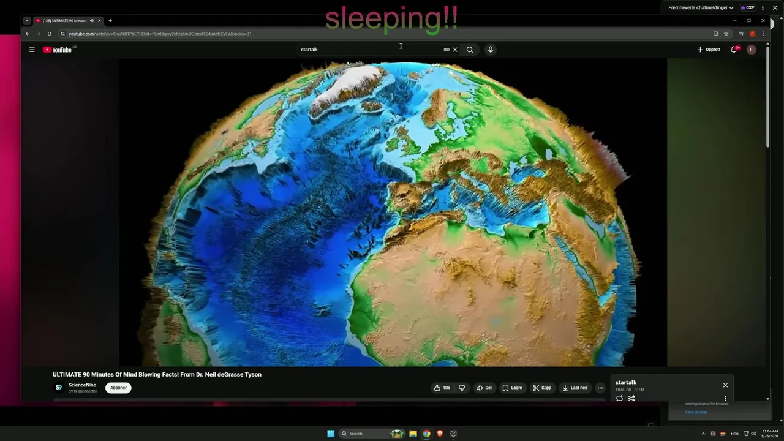Open the YouTube account avatar menu
Viewport: 784px width, 441px height.
752,50
